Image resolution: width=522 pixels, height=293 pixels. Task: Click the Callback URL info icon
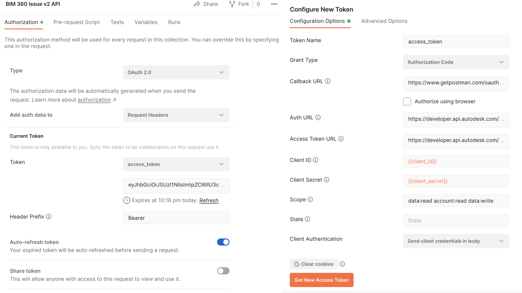tap(328, 81)
